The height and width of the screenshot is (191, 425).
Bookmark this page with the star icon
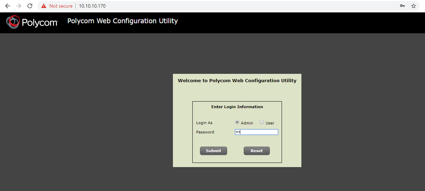[x=414, y=6]
